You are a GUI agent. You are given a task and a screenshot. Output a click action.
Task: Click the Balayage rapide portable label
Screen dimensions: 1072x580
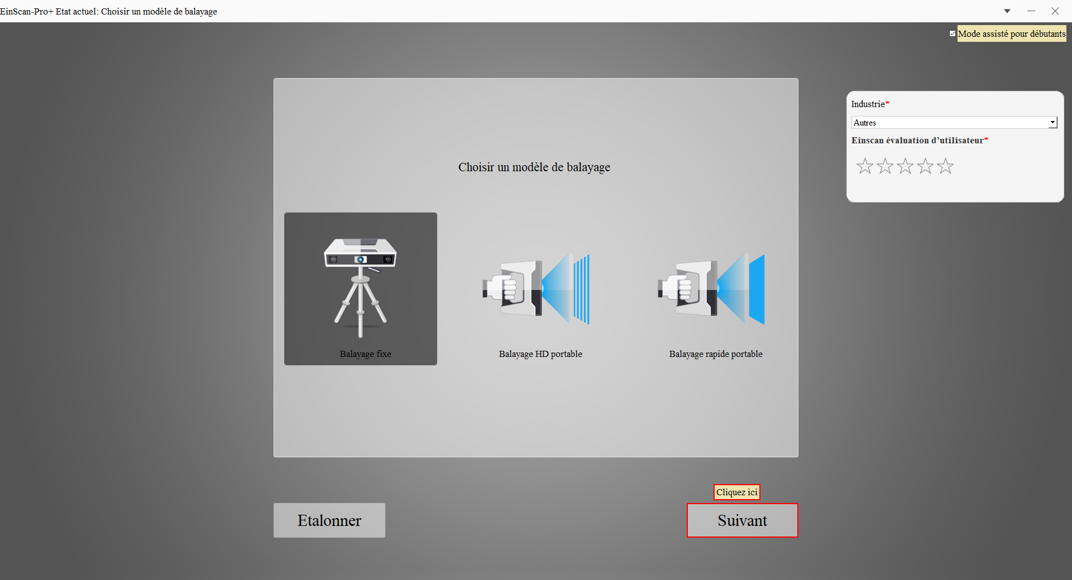click(716, 354)
